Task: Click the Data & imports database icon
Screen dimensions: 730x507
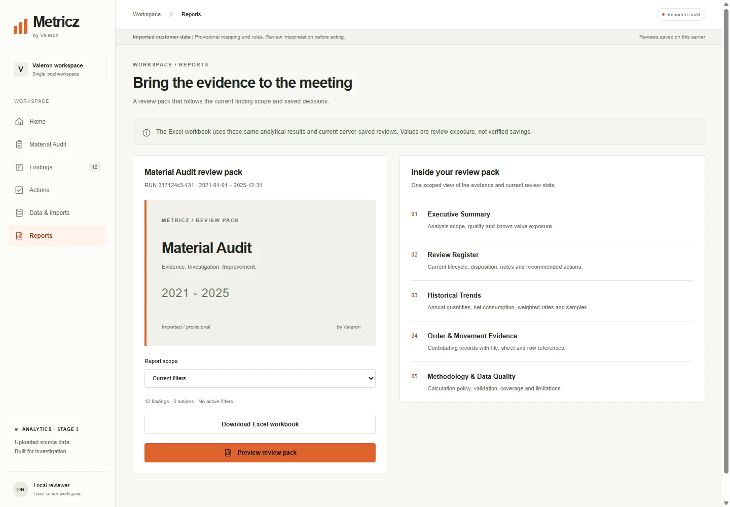Action: tap(19, 213)
